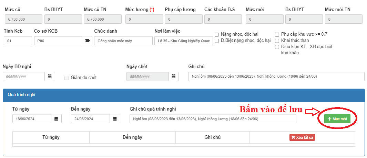Click the Mức mới TN field
This screenshot has height=158, width=367.
point(344,19)
